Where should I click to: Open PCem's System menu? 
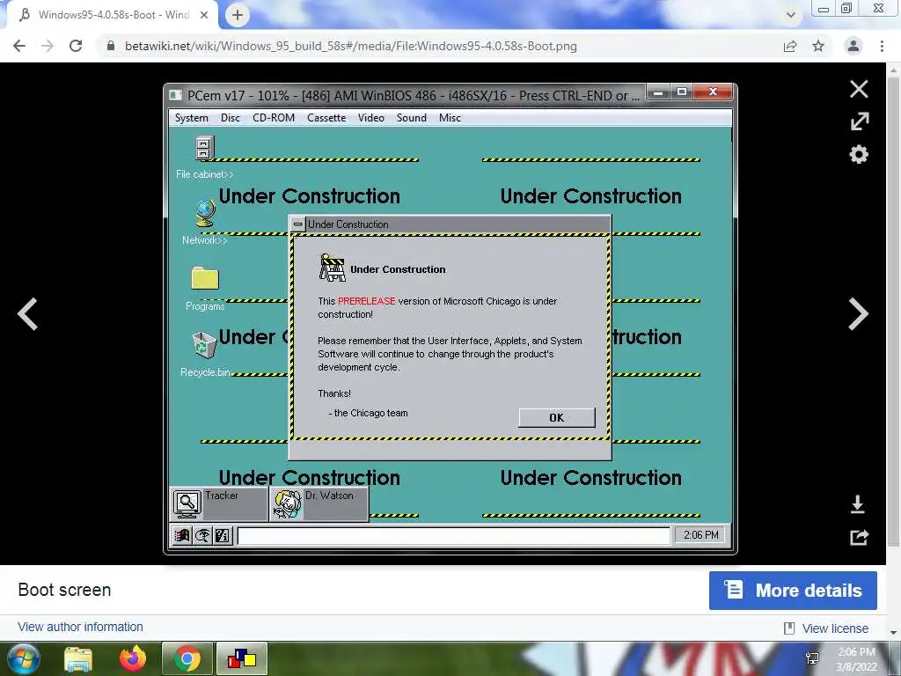(x=191, y=118)
